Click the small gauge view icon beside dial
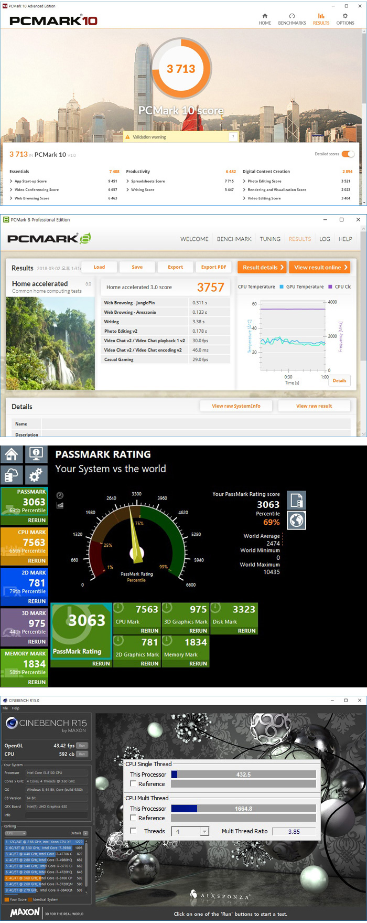The image size is (367, 923). 60,495
